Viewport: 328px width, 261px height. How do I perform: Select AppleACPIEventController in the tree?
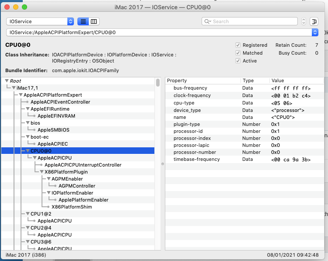(x=60, y=102)
